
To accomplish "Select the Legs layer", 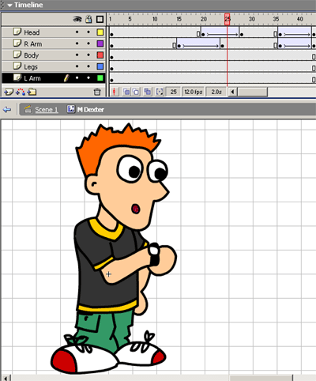I will tap(31, 67).
